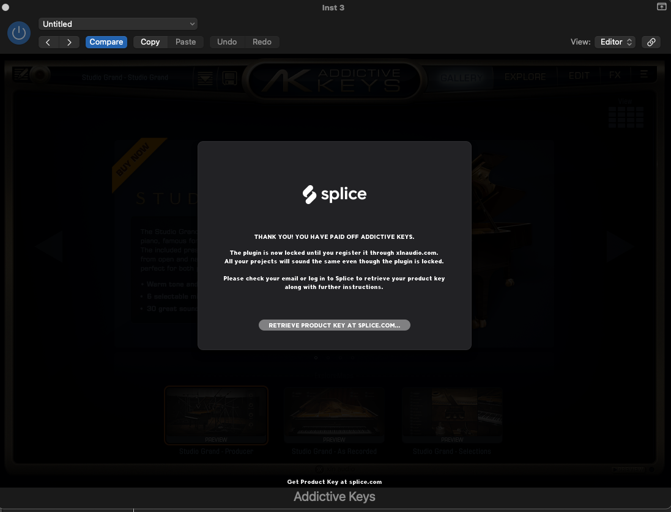This screenshot has width=671, height=512.
Task: Click Copy in the plugin header
Action: pyautogui.click(x=150, y=42)
